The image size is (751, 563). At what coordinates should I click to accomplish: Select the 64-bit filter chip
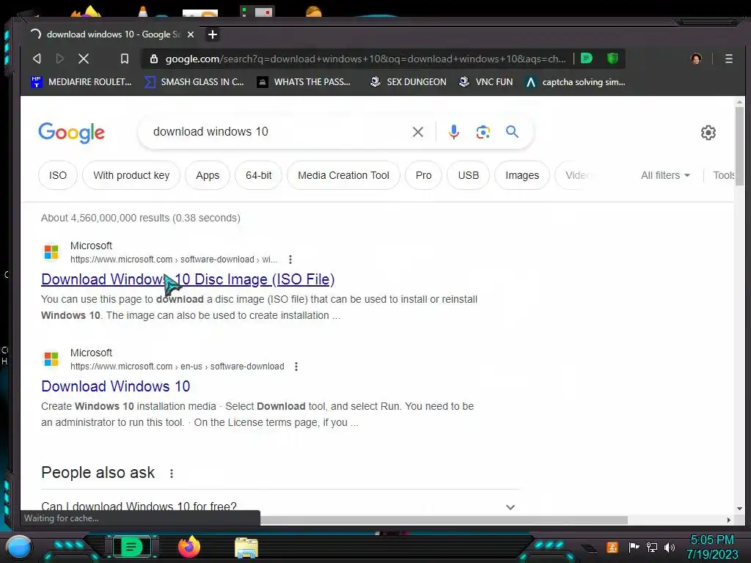259,175
